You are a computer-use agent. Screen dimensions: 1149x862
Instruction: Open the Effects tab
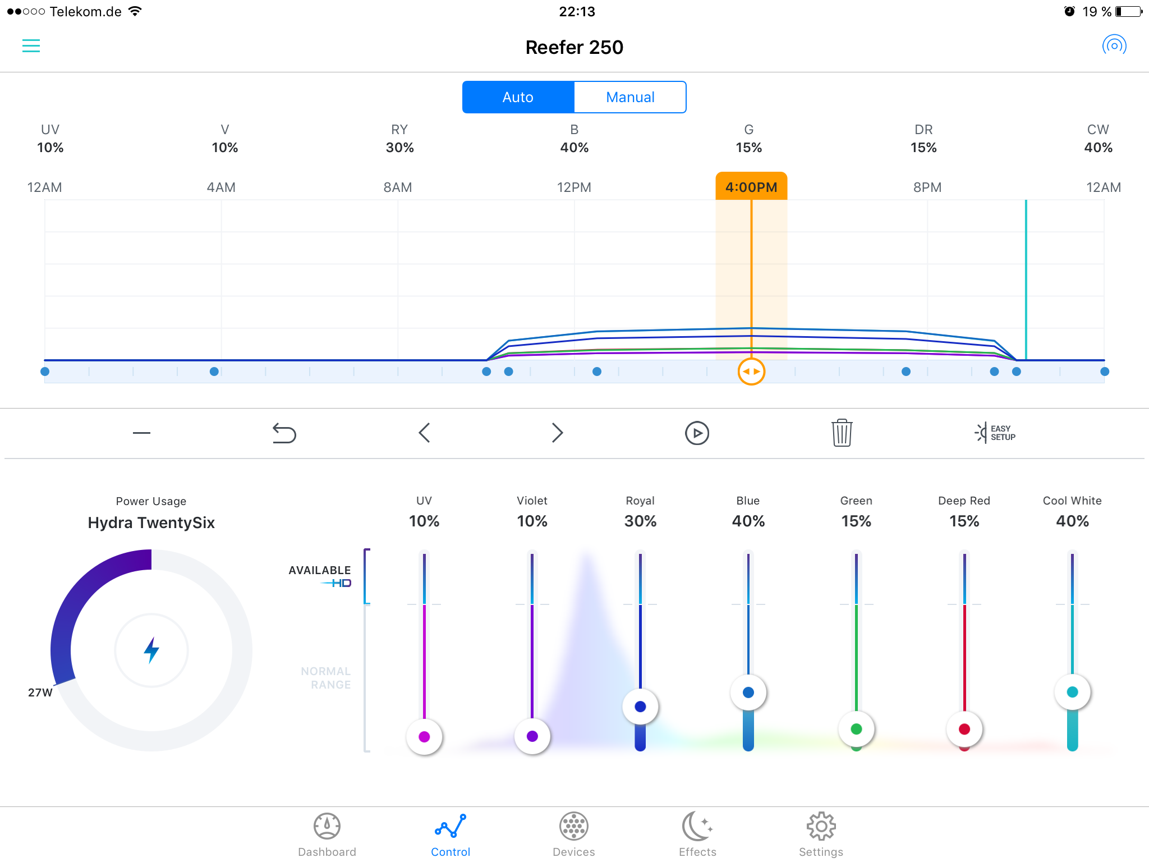click(x=697, y=835)
